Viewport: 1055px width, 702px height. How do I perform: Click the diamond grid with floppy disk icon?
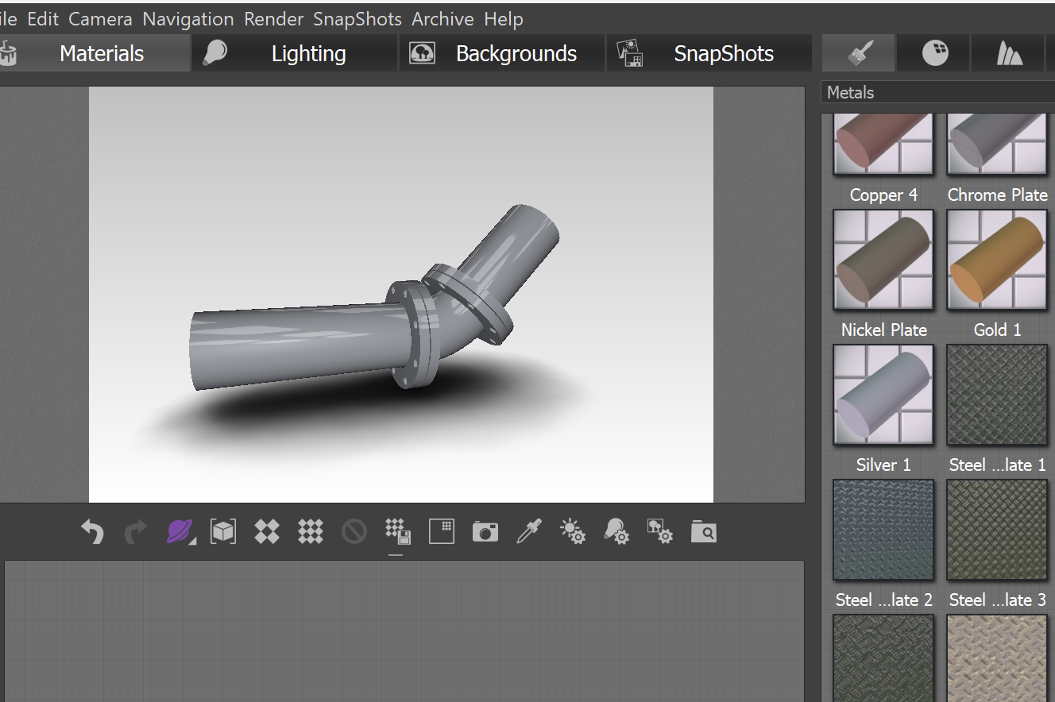pos(397,531)
